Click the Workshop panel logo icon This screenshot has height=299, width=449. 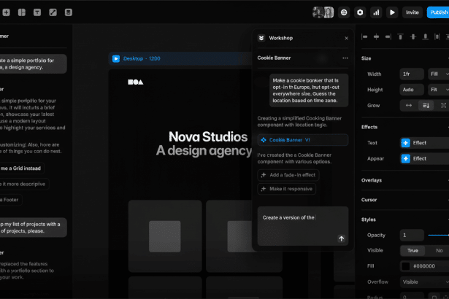[x=261, y=38]
